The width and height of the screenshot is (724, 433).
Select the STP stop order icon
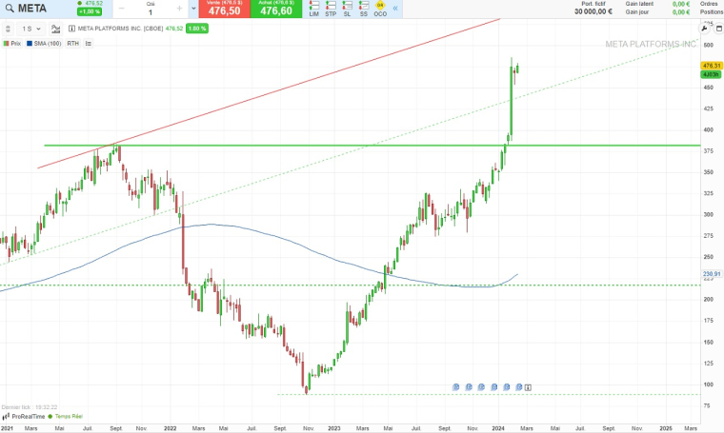click(x=331, y=9)
